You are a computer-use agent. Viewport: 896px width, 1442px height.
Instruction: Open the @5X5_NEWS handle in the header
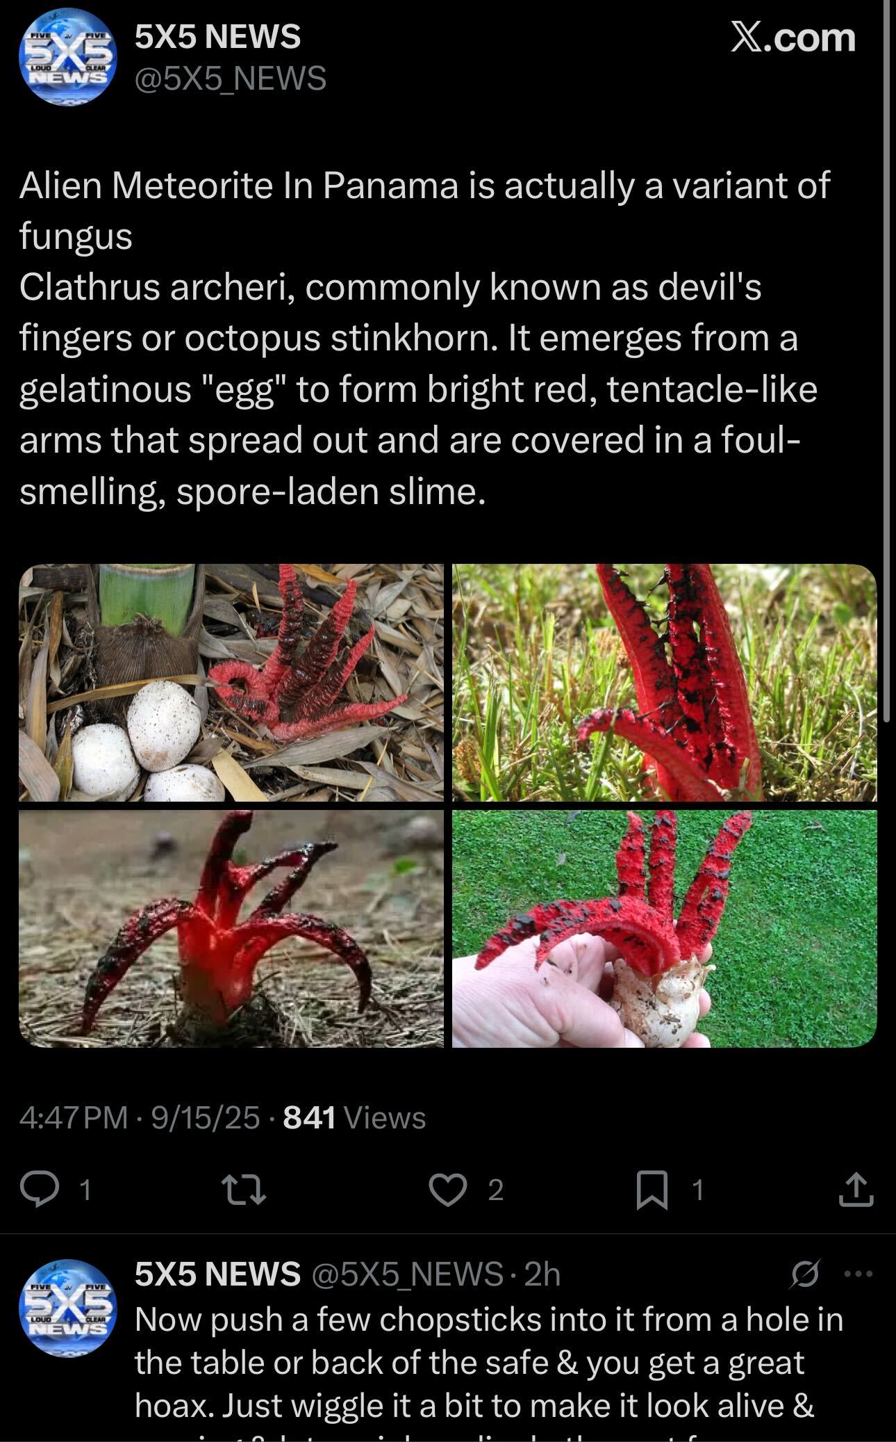click(x=230, y=79)
